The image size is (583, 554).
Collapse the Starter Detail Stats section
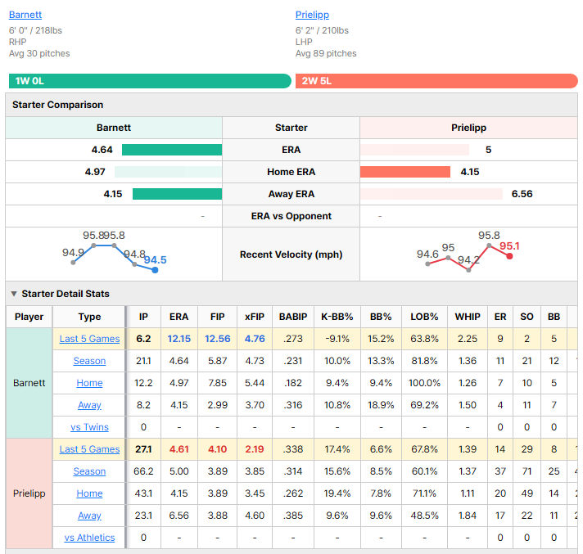[14, 294]
